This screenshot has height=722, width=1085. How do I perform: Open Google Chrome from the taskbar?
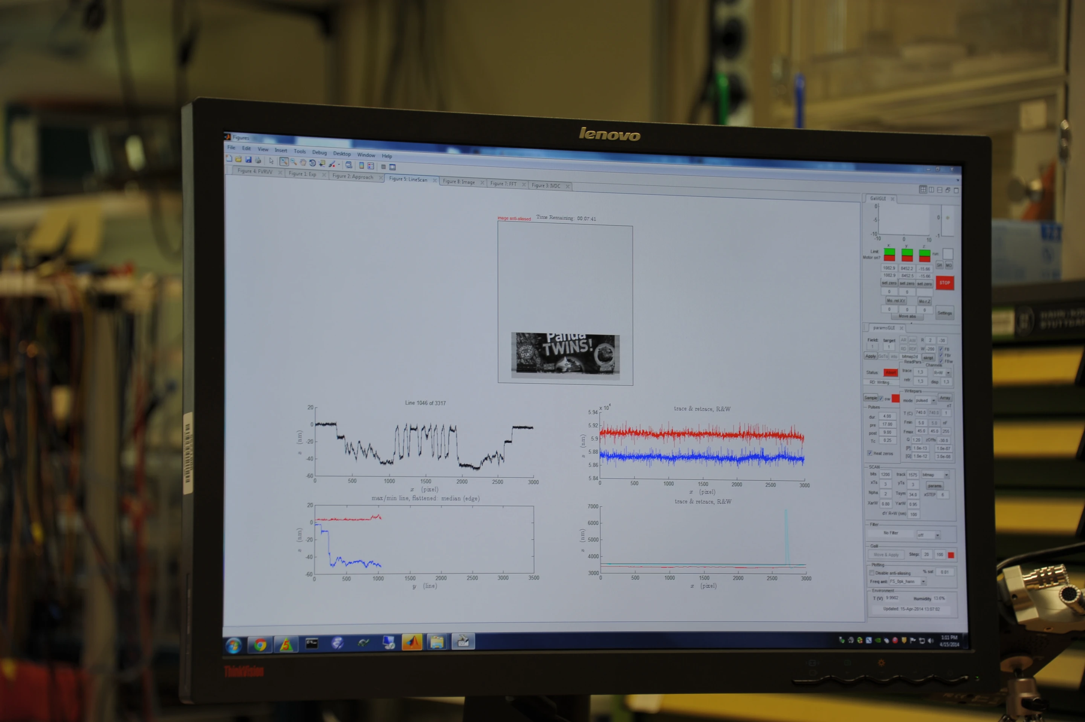(260, 645)
